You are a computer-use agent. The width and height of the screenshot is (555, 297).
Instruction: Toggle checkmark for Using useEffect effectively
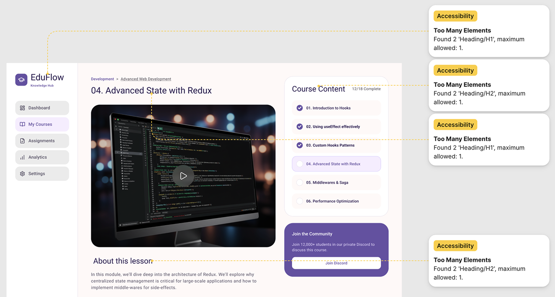point(300,127)
